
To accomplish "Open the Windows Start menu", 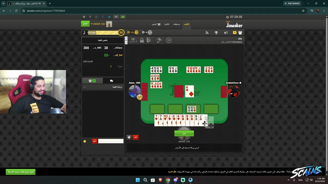I will click(138, 180).
